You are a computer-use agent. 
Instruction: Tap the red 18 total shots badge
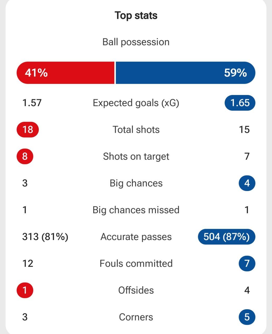tap(28, 129)
